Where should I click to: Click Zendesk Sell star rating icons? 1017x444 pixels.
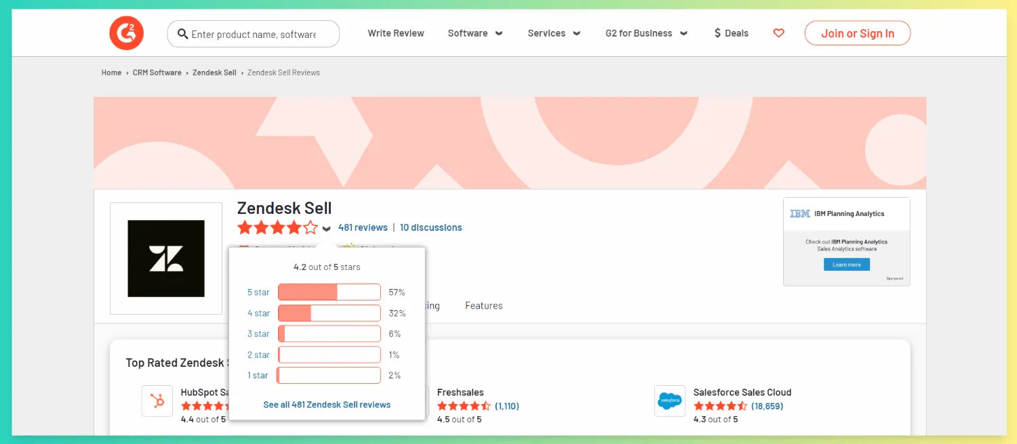click(277, 227)
